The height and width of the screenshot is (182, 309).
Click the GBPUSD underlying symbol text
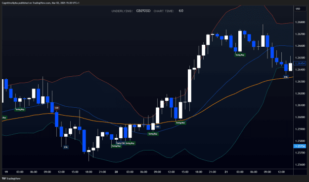coord(143,11)
